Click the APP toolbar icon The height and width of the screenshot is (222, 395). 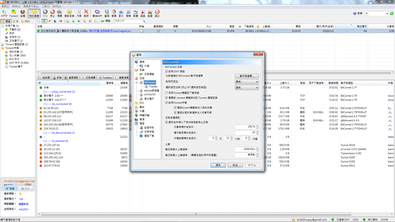coord(97,13)
